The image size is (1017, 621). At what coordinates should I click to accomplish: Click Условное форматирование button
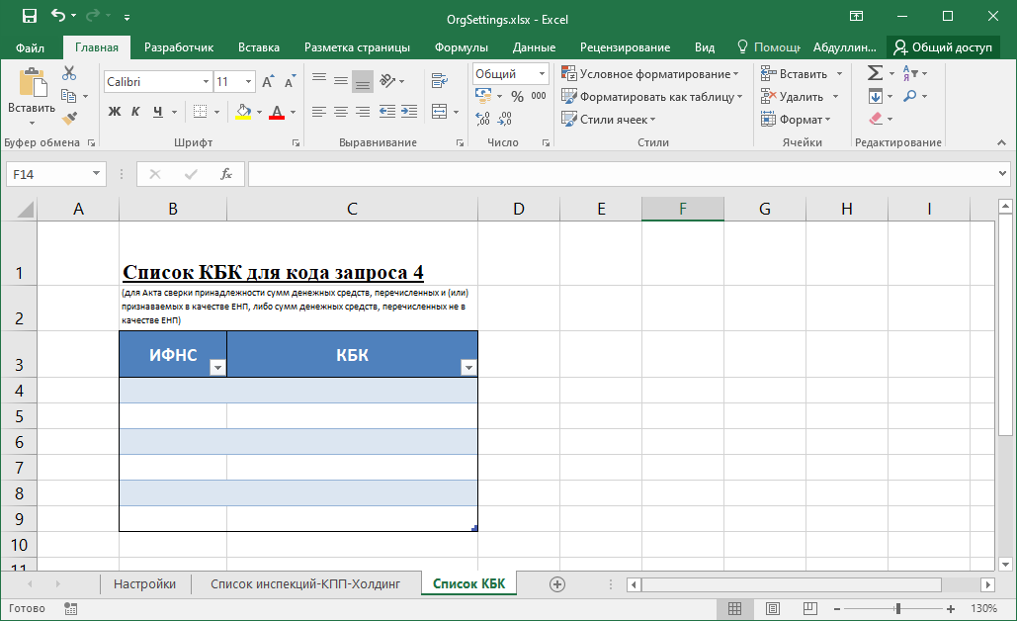tap(650, 74)
